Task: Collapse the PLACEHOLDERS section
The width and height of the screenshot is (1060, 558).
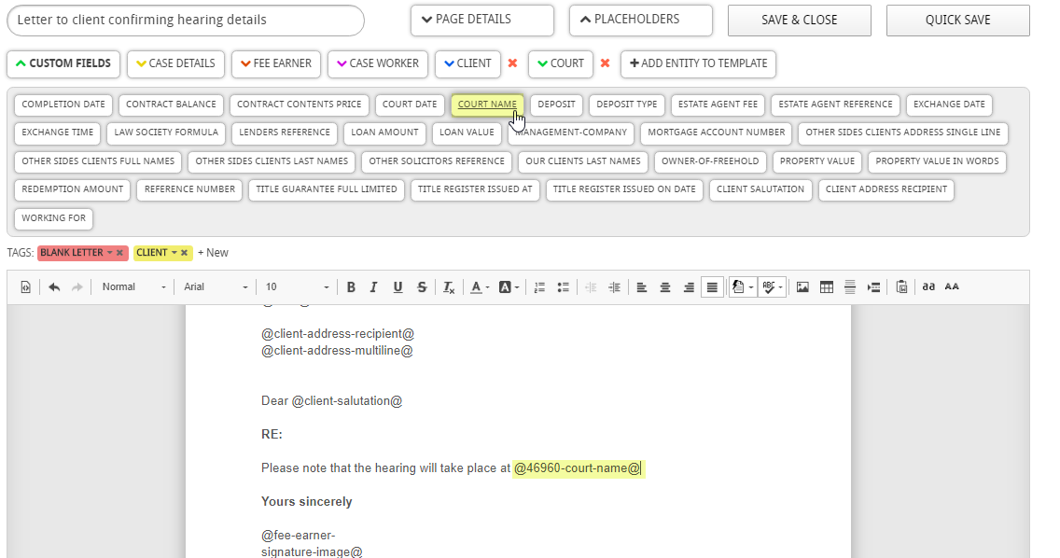Action: coord(640,20)
